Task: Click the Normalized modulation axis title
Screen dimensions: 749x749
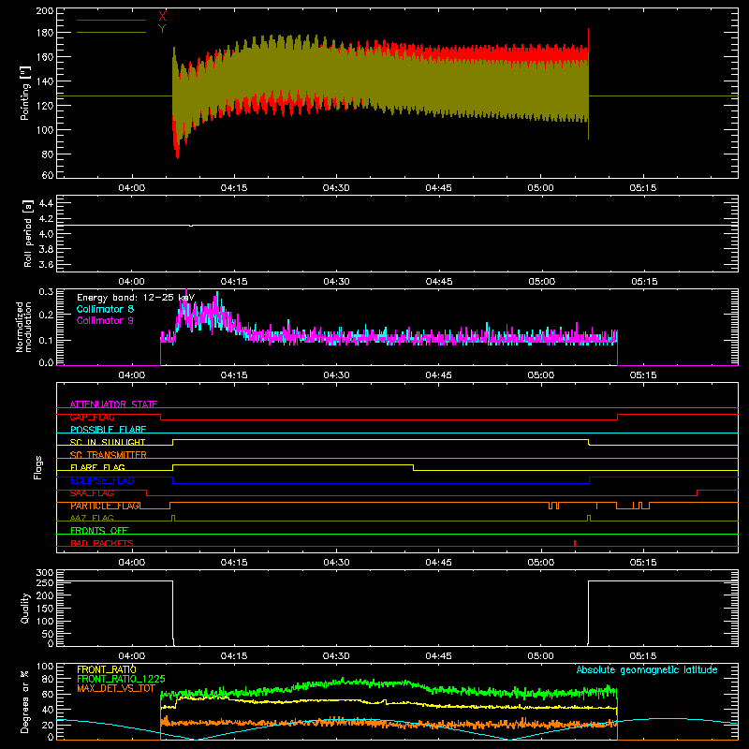Action: (x=23, y=327)
